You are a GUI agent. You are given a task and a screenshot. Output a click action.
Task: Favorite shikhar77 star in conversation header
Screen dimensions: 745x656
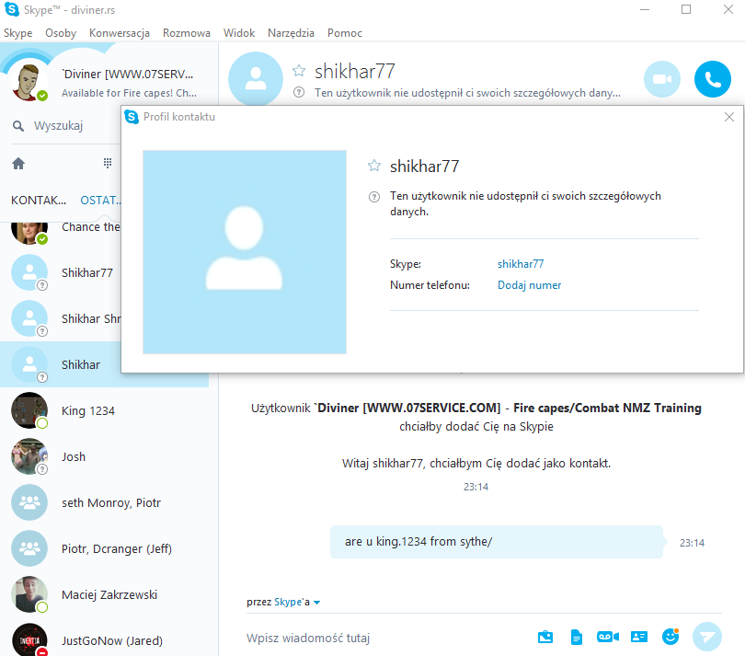(299, 71)
